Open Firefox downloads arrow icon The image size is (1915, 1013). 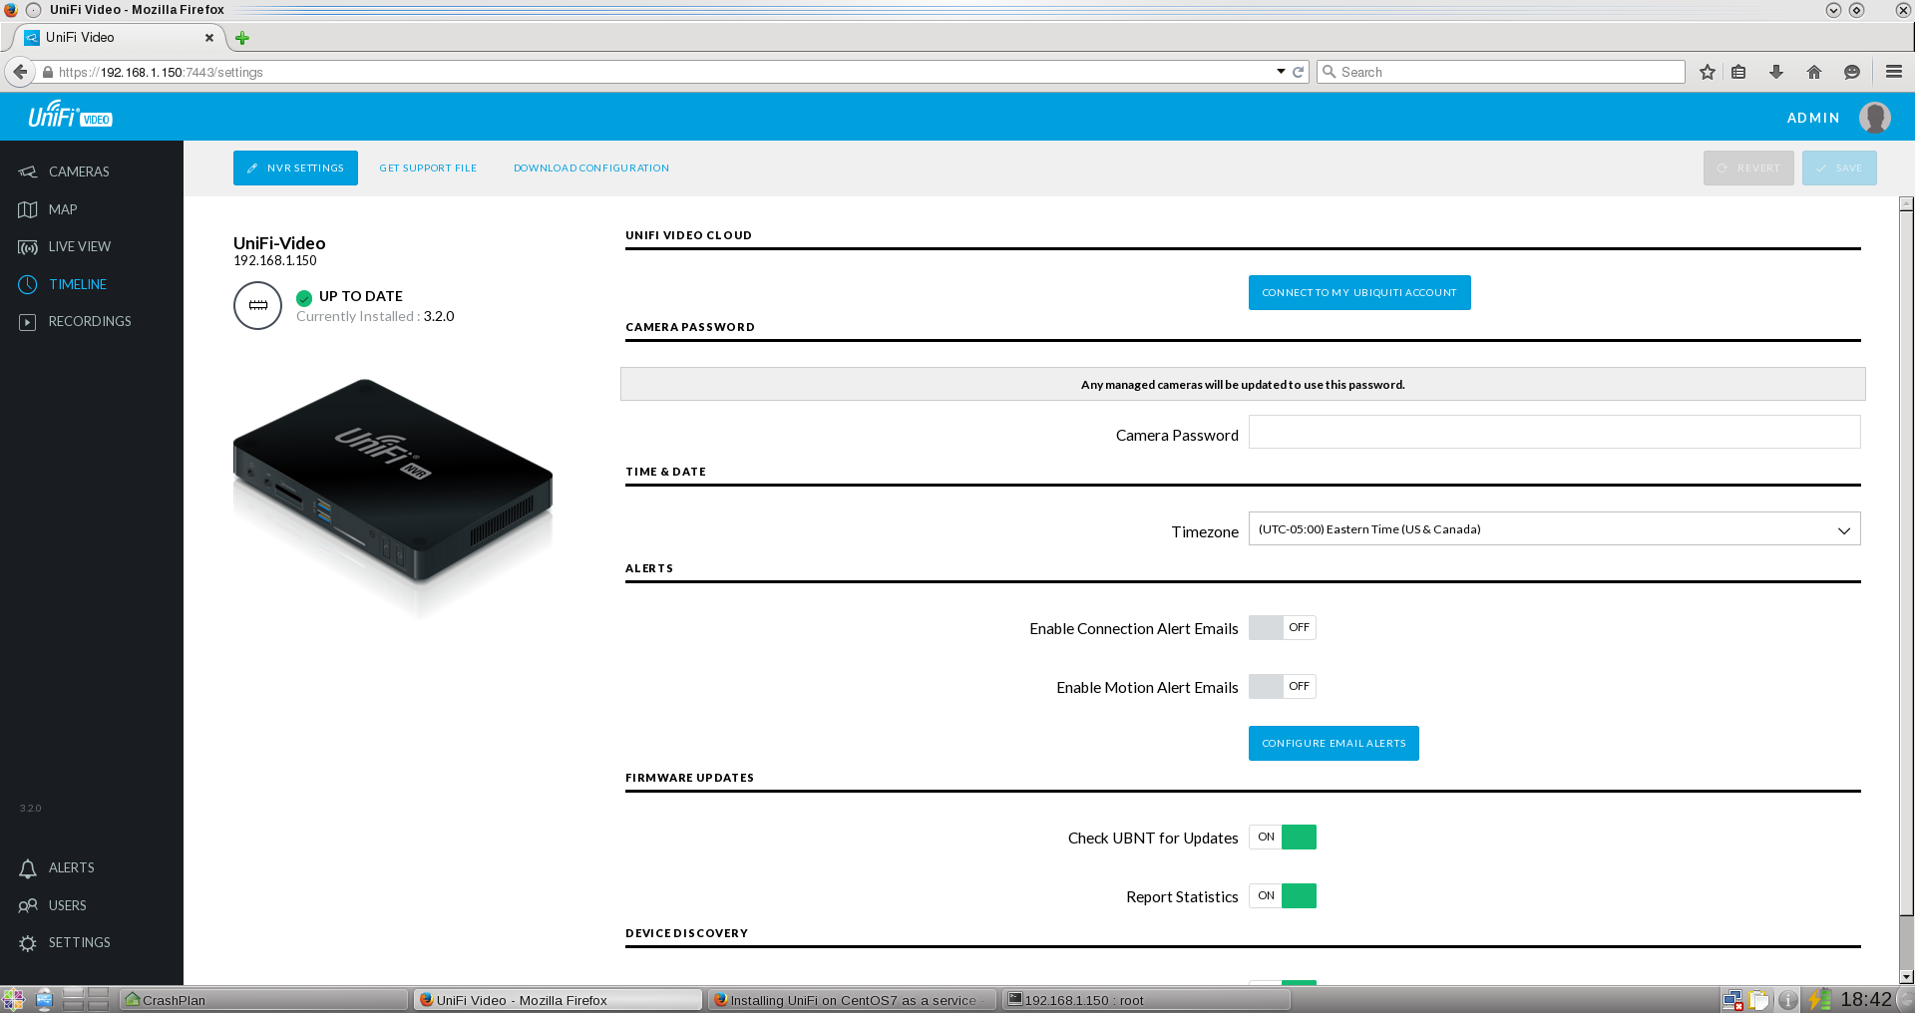pyautogui.click(x=1776, y=72)
